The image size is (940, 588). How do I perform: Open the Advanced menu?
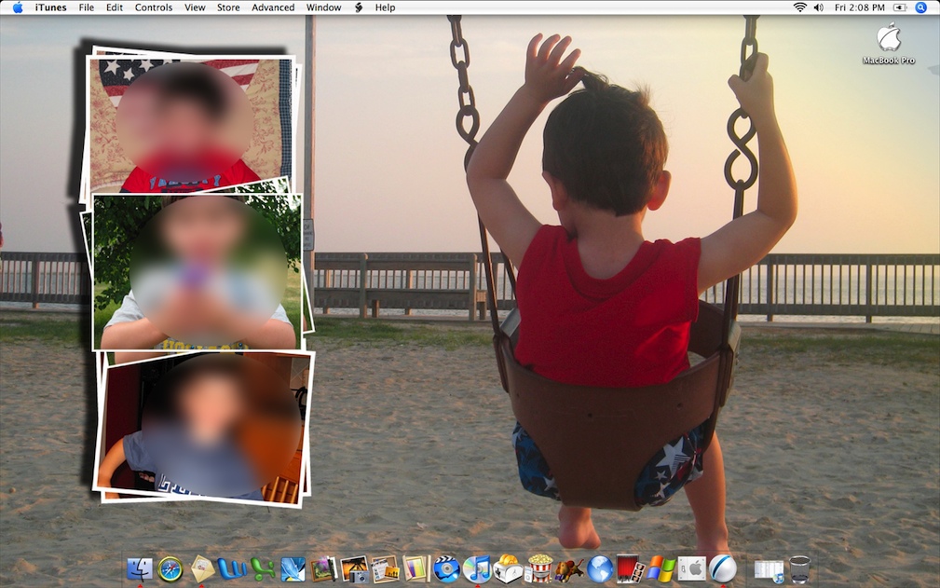tap(273, 7)
